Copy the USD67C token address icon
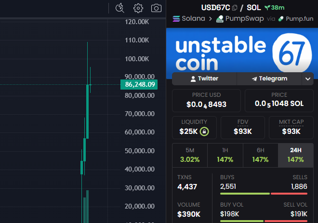Screen dimensions: 318x223 click(235, 8)
